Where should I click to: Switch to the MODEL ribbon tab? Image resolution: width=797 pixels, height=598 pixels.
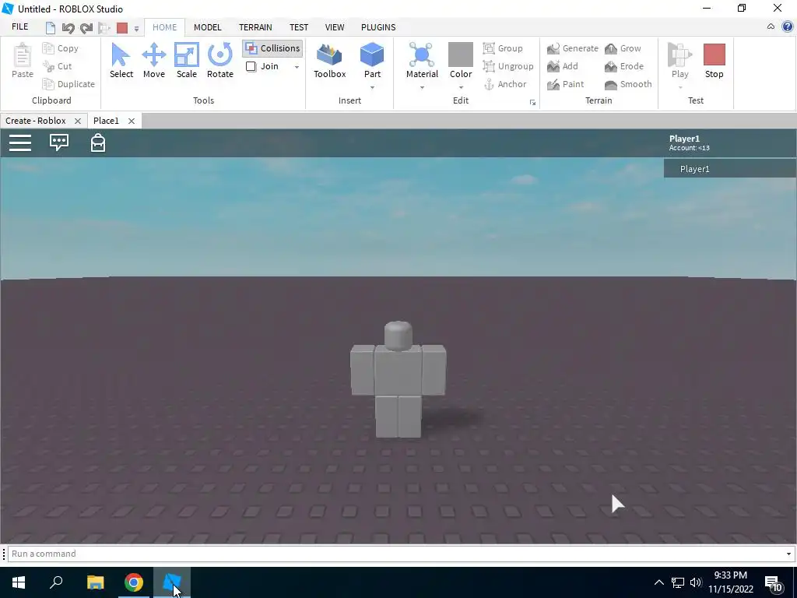coord(207,27)
